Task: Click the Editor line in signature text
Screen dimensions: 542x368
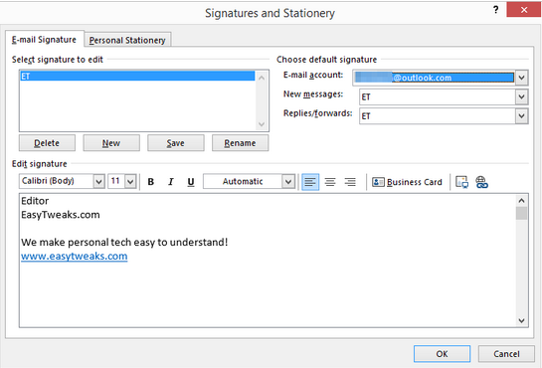Action: 35,201
